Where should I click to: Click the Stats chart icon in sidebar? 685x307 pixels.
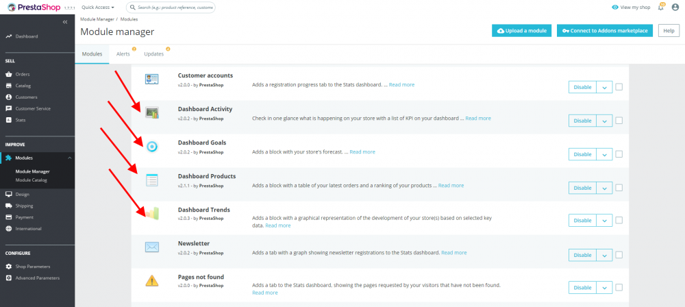click(x=8, y=120)
